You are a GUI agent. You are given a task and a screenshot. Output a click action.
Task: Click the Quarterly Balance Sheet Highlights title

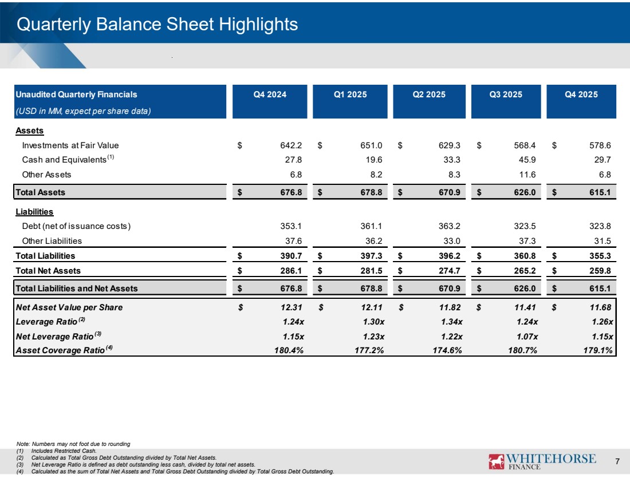coord(157,24)
